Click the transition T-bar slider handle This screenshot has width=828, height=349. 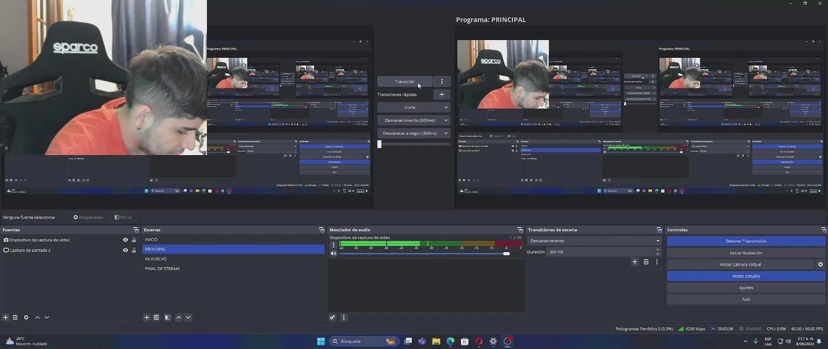[380, 144]
